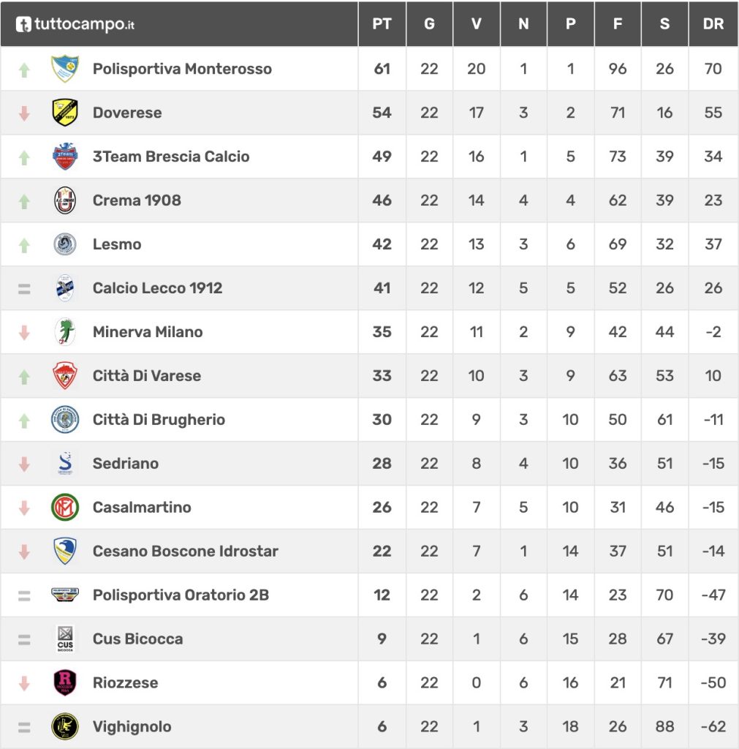Open the Casalmartino circular badge
Screen dimensions: 739x749
tap(65, 508)
